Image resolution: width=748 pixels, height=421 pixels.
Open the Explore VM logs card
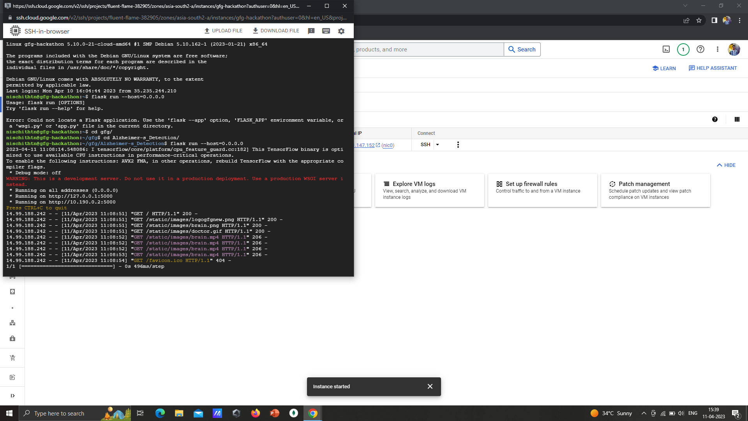[x=429, y=191]
